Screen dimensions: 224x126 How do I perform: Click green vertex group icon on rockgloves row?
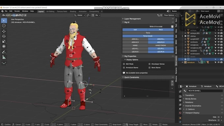pyautogui.click(x=209, y=45)
